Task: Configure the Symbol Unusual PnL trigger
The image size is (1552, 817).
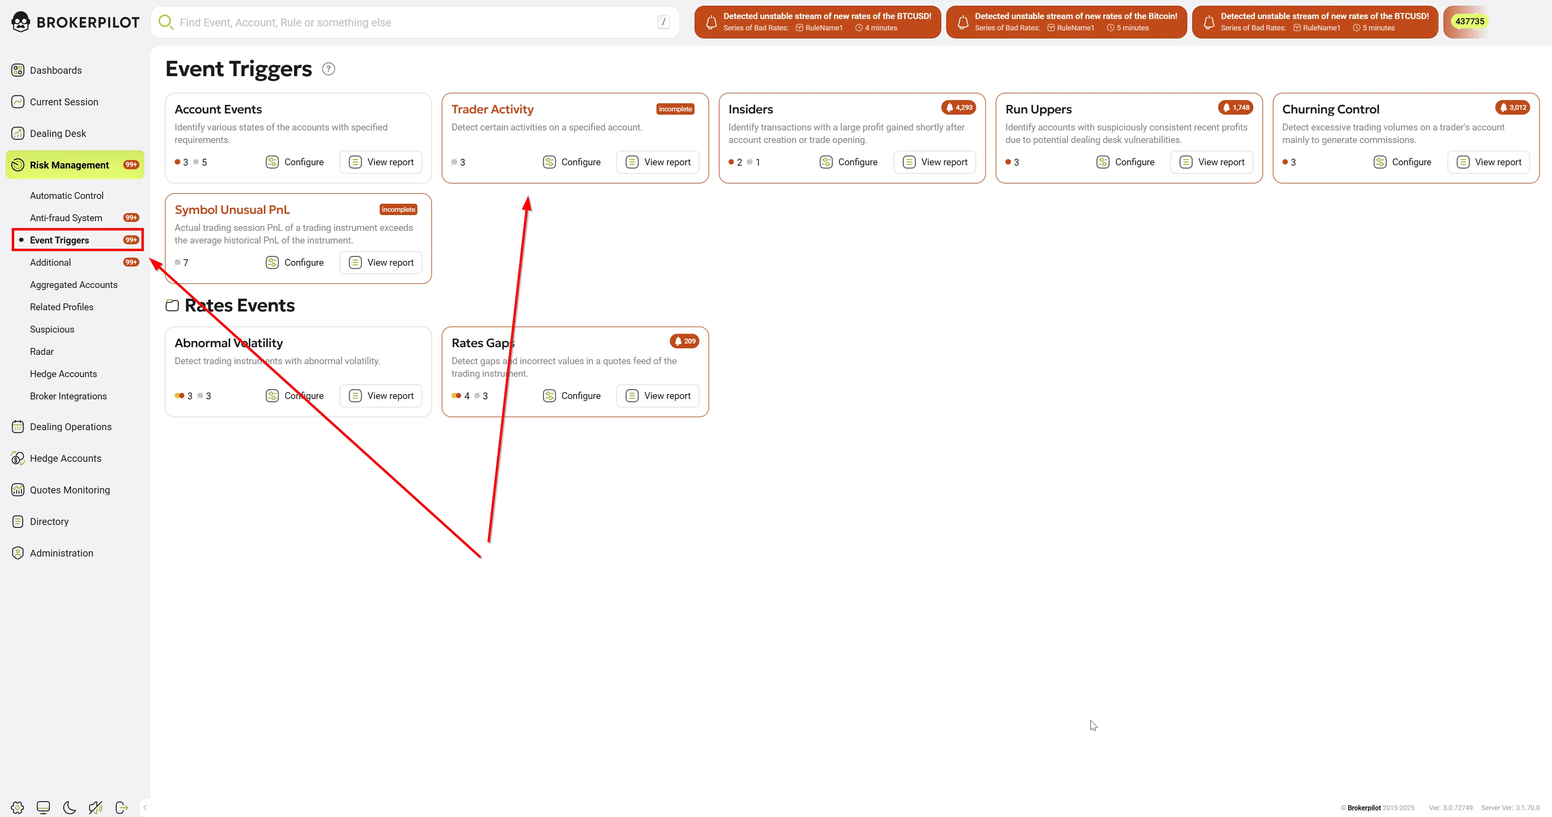Action: tap(295, 262)
